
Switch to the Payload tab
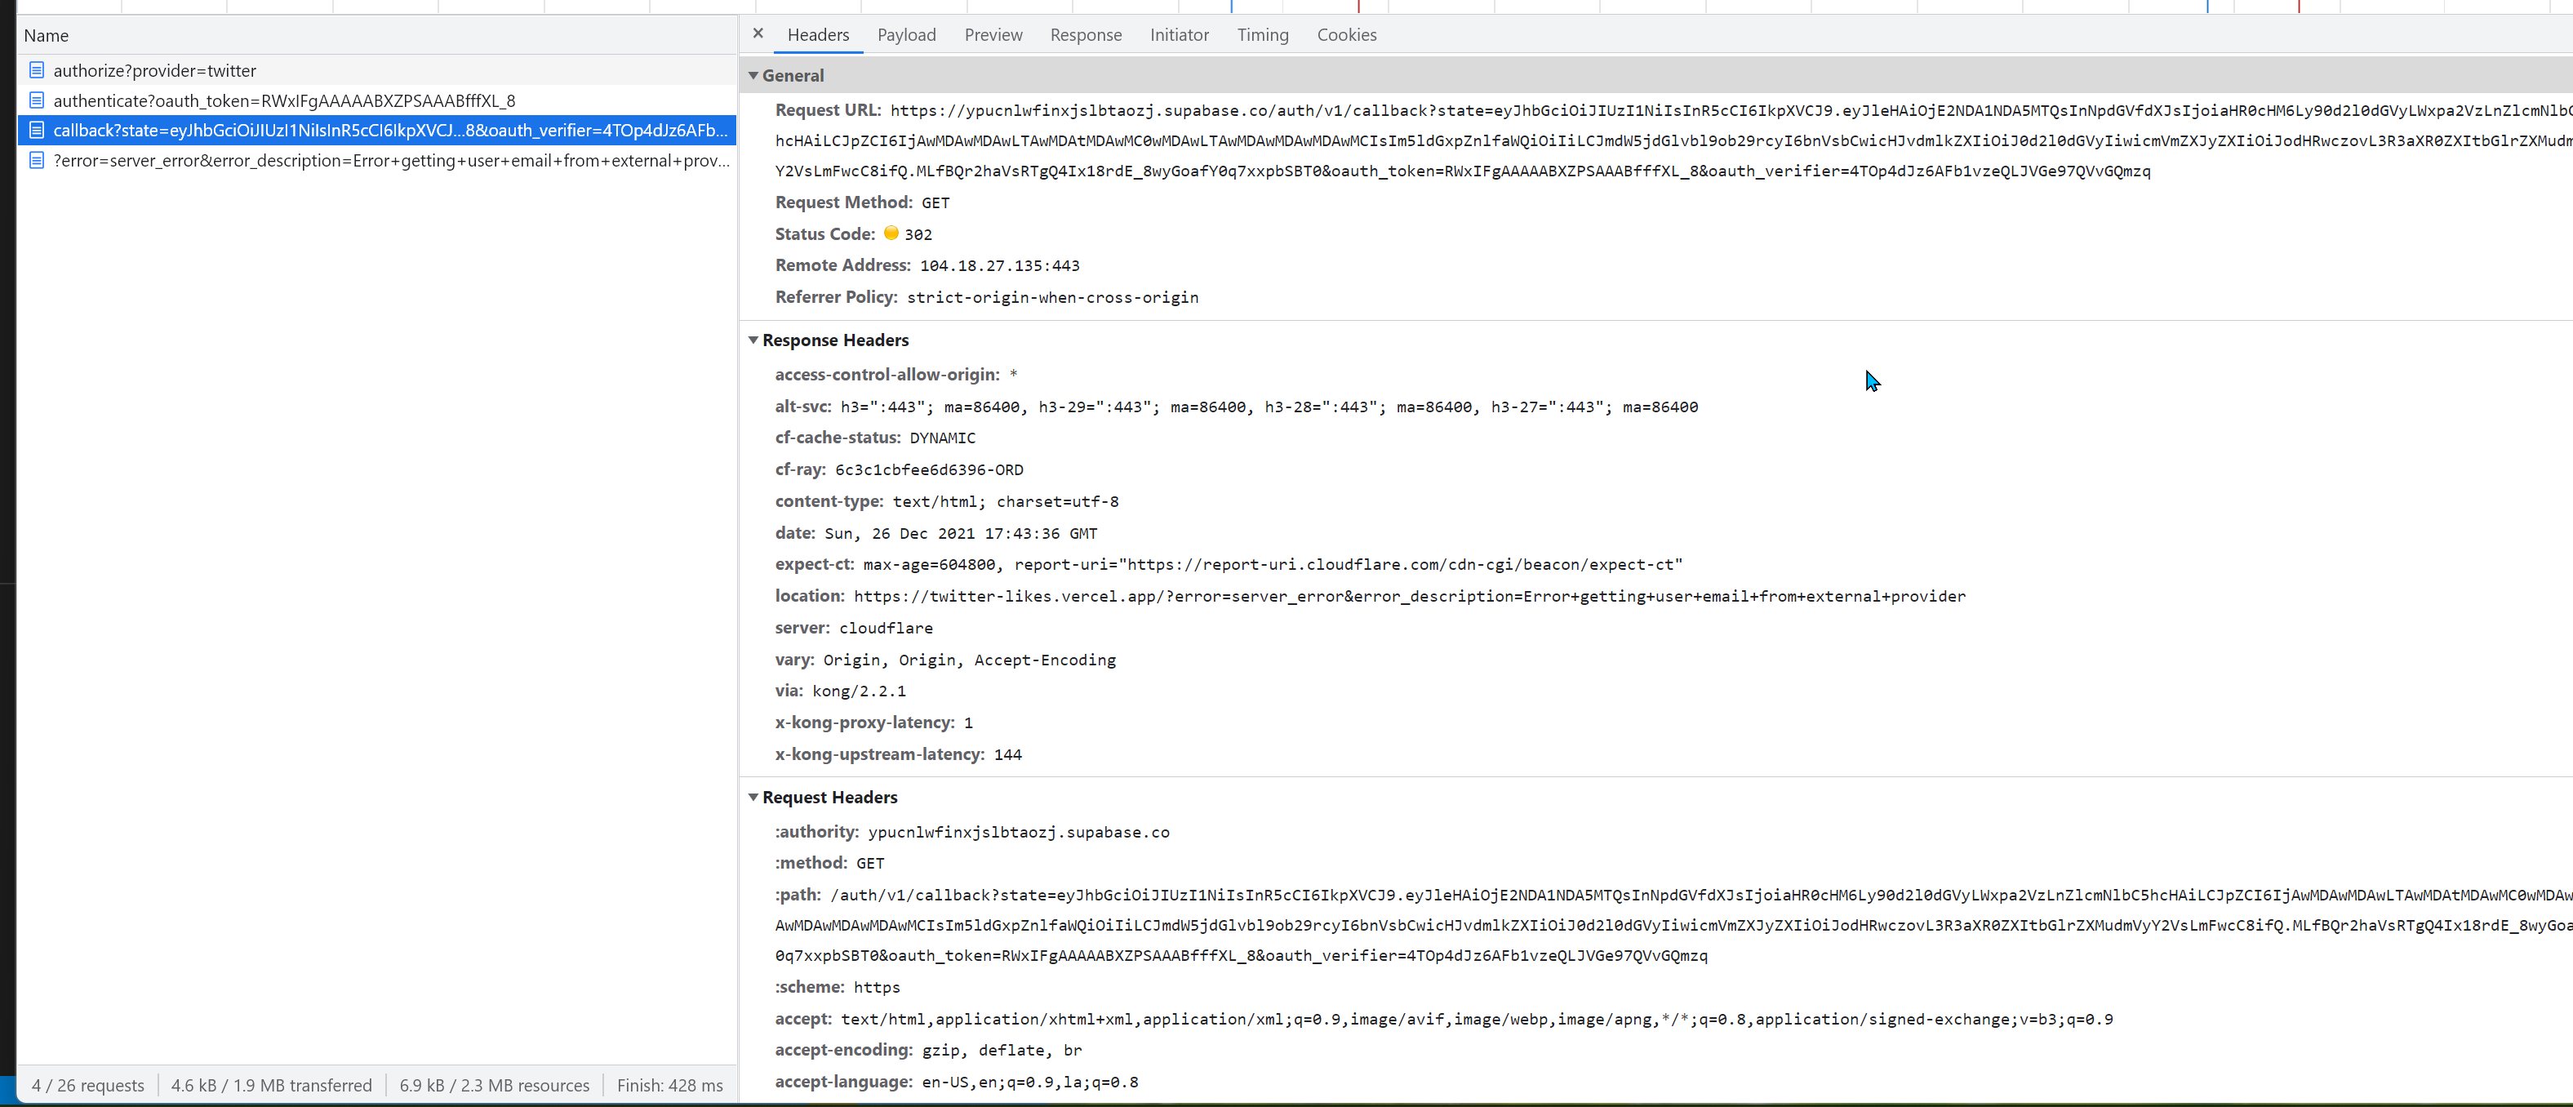[x=906, y=34]
